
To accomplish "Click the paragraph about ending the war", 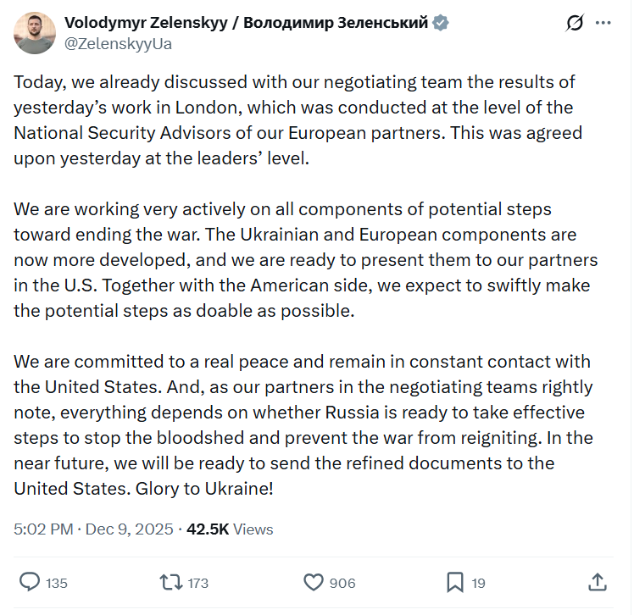I will pyautogui.click(x=306, y=260).
